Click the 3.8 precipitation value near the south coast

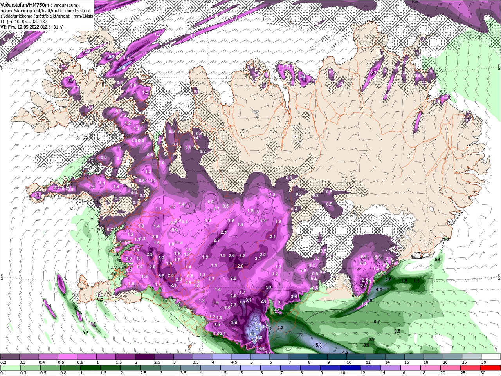[x=234, y=322]
